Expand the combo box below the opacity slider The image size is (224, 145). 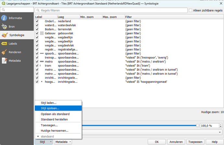click(x=219, y=132)
